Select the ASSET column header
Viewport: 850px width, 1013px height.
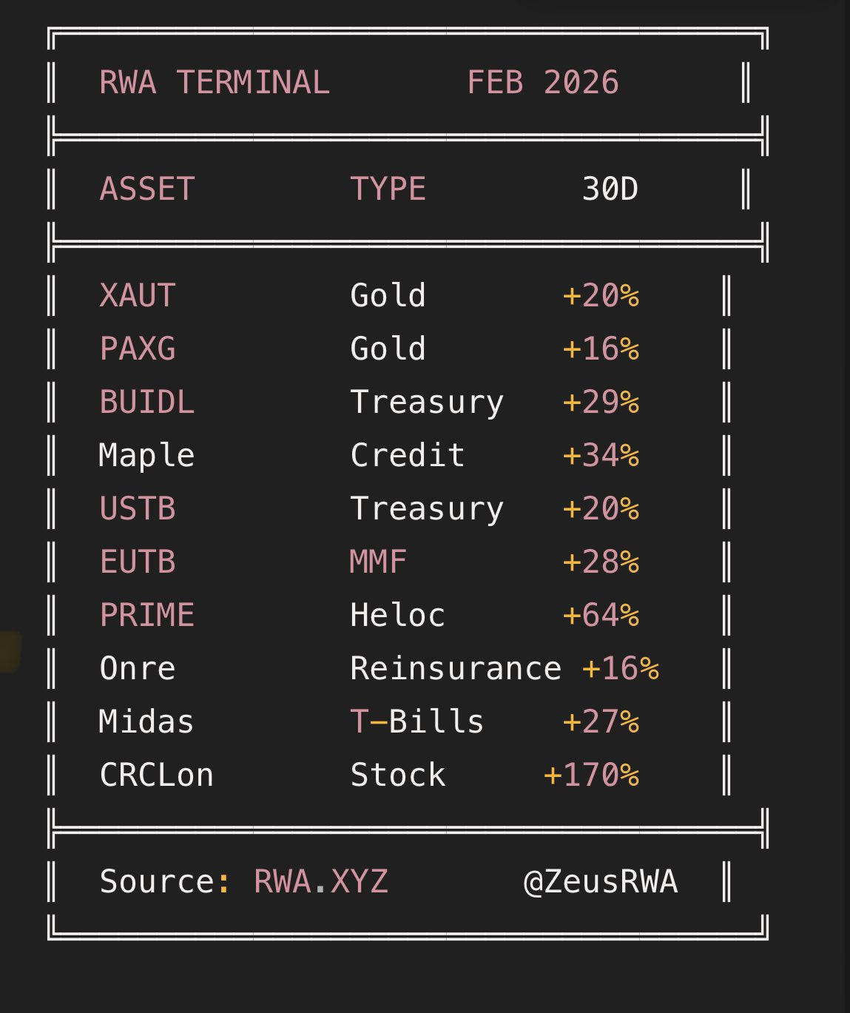pyautogui.click(x=147, y=189)
